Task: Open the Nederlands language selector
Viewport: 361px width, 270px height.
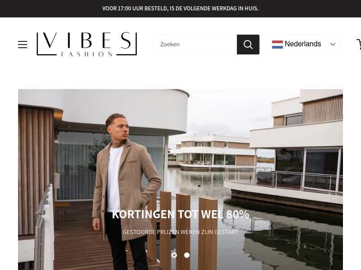Action: point(303,44)
